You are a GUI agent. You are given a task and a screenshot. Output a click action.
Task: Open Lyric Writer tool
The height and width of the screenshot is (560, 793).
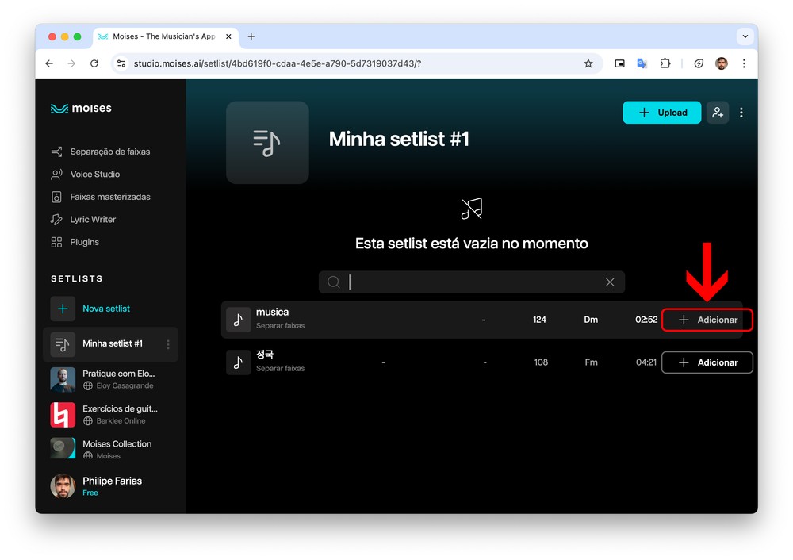[x=83, y=220]
